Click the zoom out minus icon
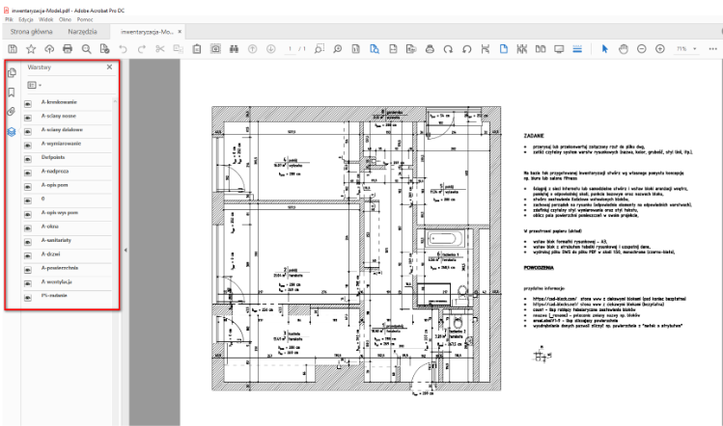Viewport: 723px width, 426px height. (642, 48)
